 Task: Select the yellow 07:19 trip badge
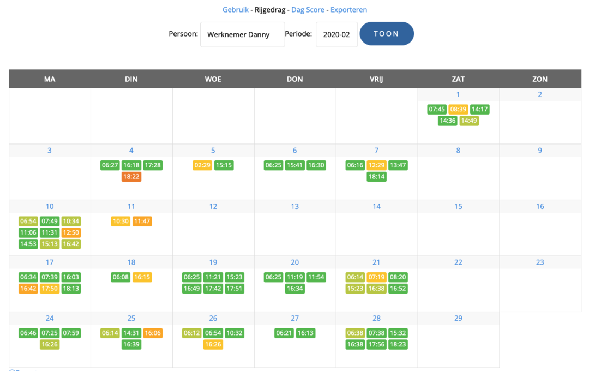pos(376,277)
